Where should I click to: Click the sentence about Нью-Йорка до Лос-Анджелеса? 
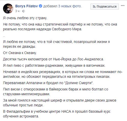point(53,59)
